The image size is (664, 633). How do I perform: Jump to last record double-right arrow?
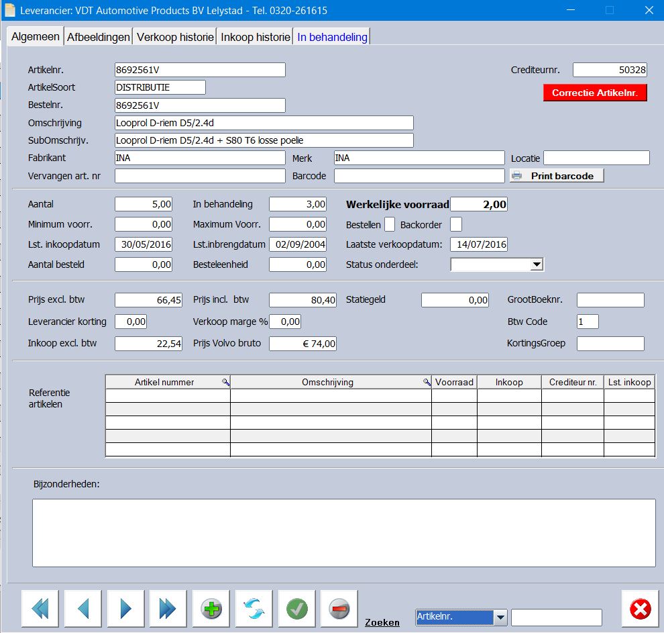tap(168, 609)
